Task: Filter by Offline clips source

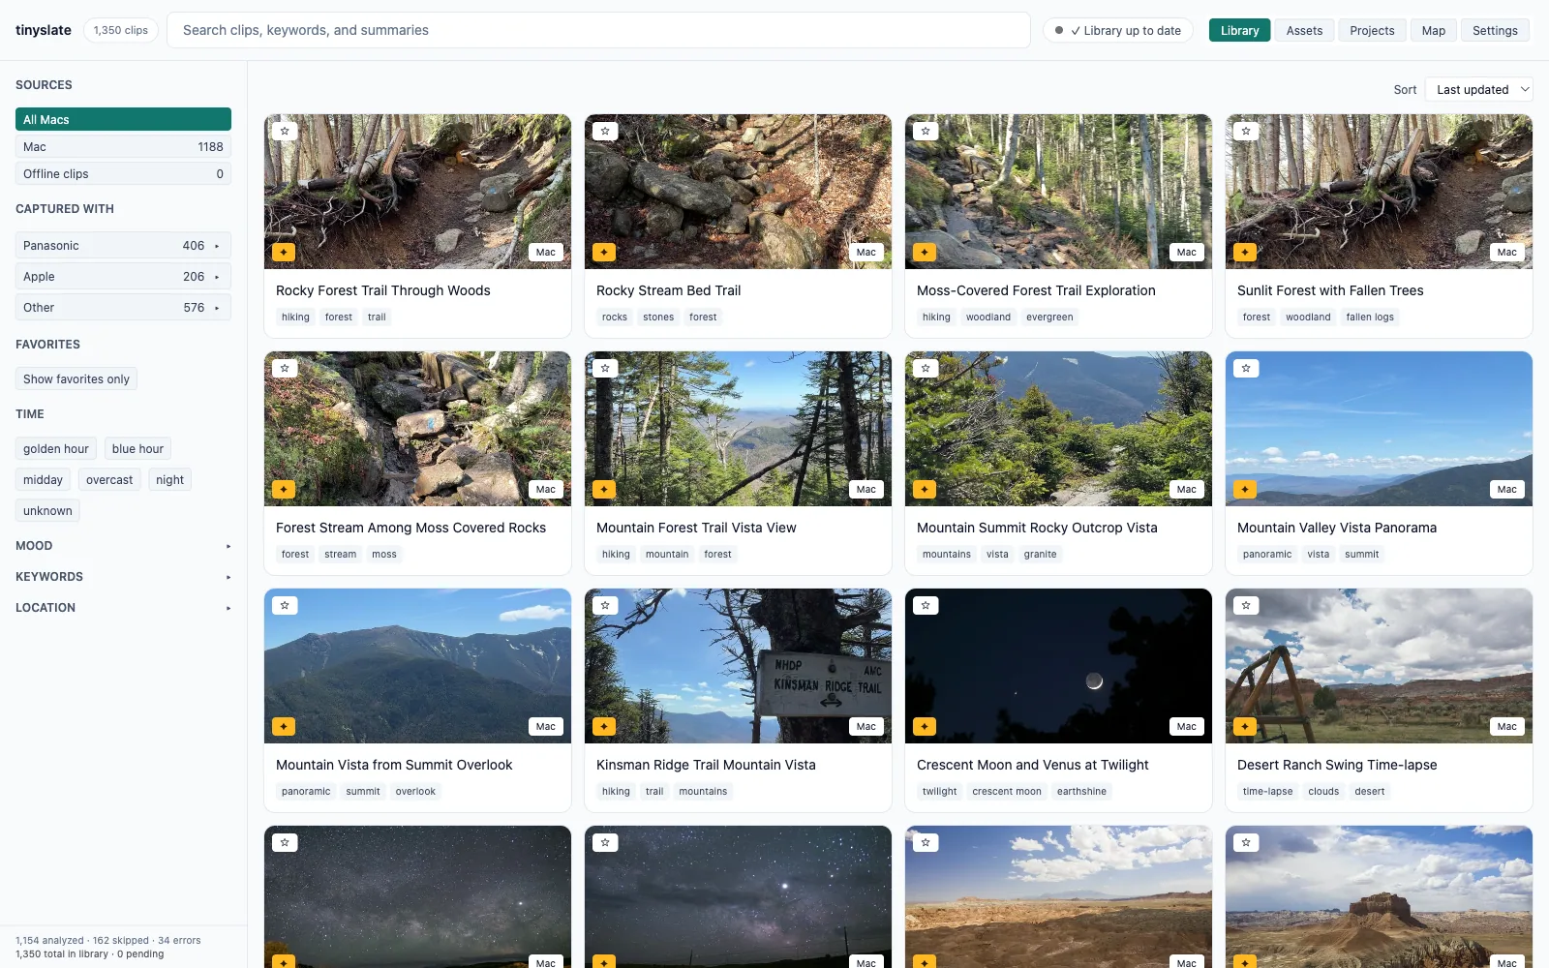Action: (x=123, y=174)
